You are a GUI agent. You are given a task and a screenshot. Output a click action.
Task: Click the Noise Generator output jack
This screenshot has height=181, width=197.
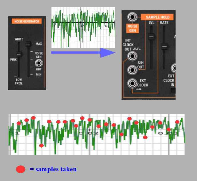[x=39, y=63]
